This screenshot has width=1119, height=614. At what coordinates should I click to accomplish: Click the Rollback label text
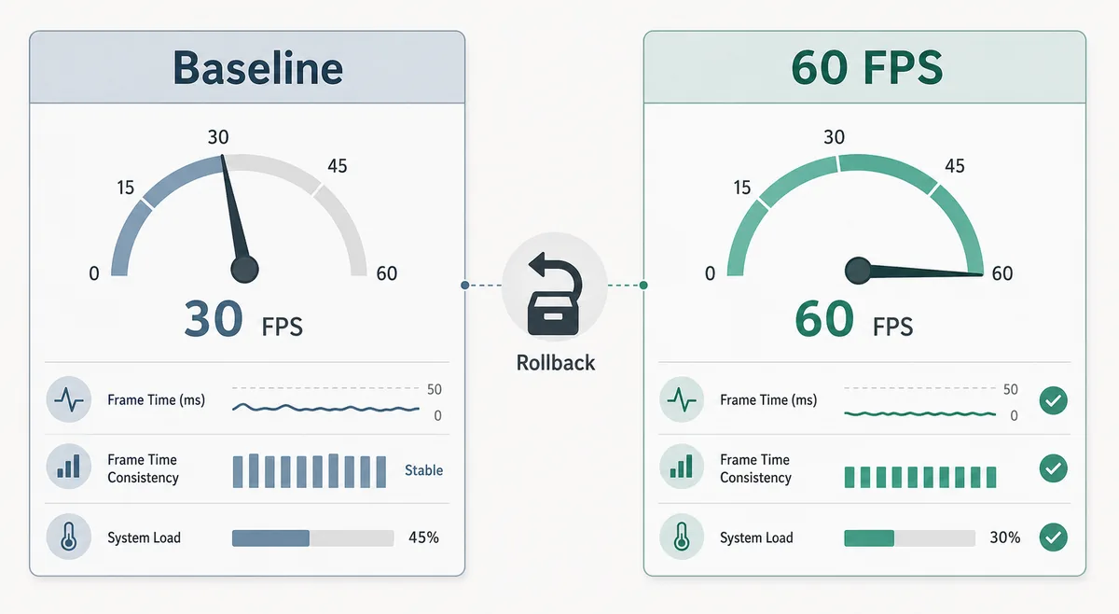click(x=556, y=363)
